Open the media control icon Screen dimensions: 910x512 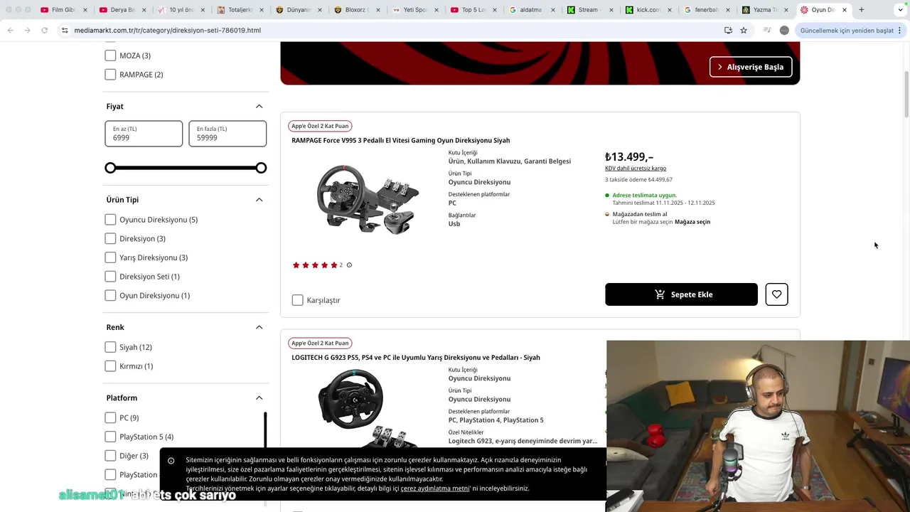[767, 31]
